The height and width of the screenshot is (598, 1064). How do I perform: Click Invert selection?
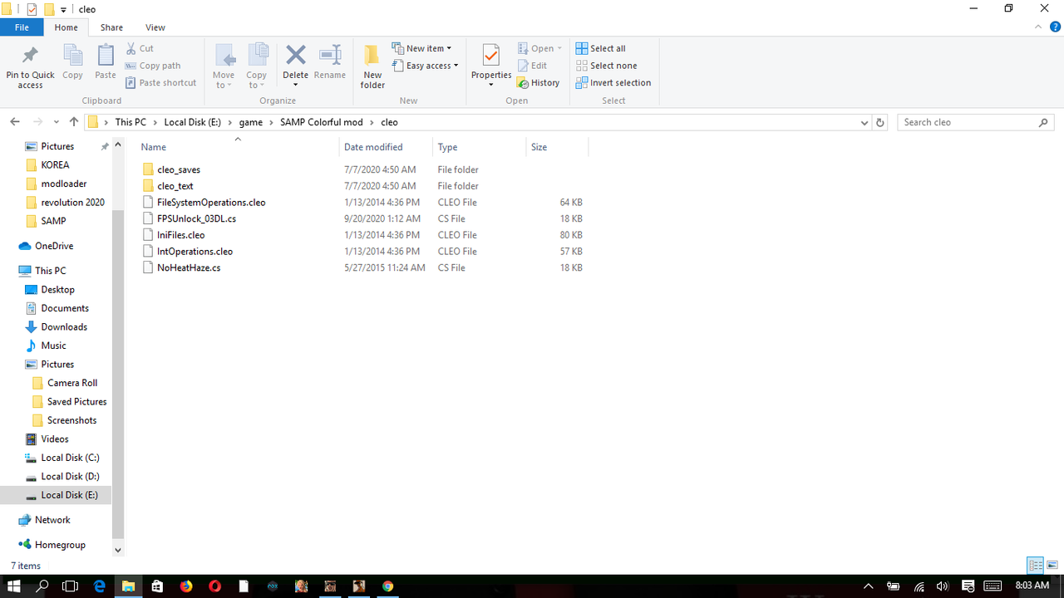pos(613,83)
